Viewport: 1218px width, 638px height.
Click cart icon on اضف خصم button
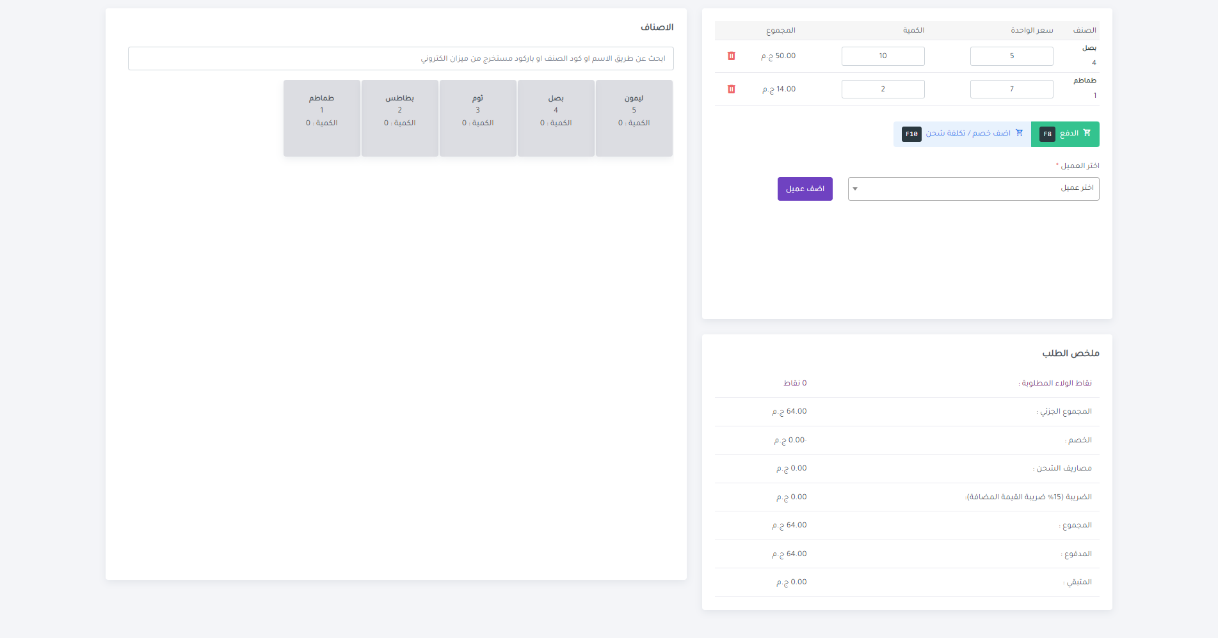point(1020,133)
